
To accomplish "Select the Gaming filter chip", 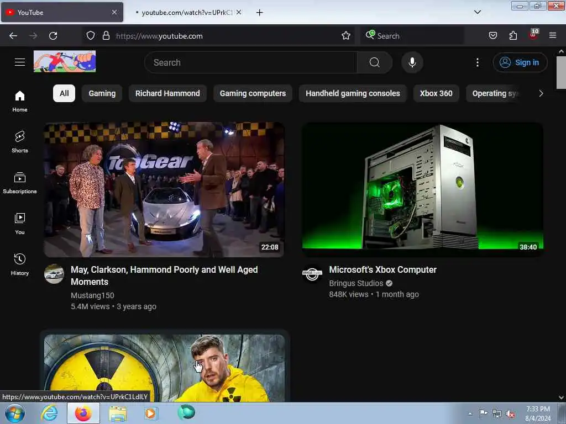I will pyautogui.click(x=102, y=93).
